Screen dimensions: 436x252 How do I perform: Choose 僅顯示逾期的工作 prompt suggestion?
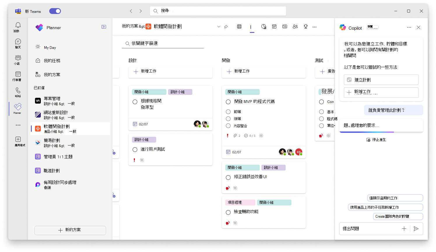pyautogui.click(x=395, y=198)
